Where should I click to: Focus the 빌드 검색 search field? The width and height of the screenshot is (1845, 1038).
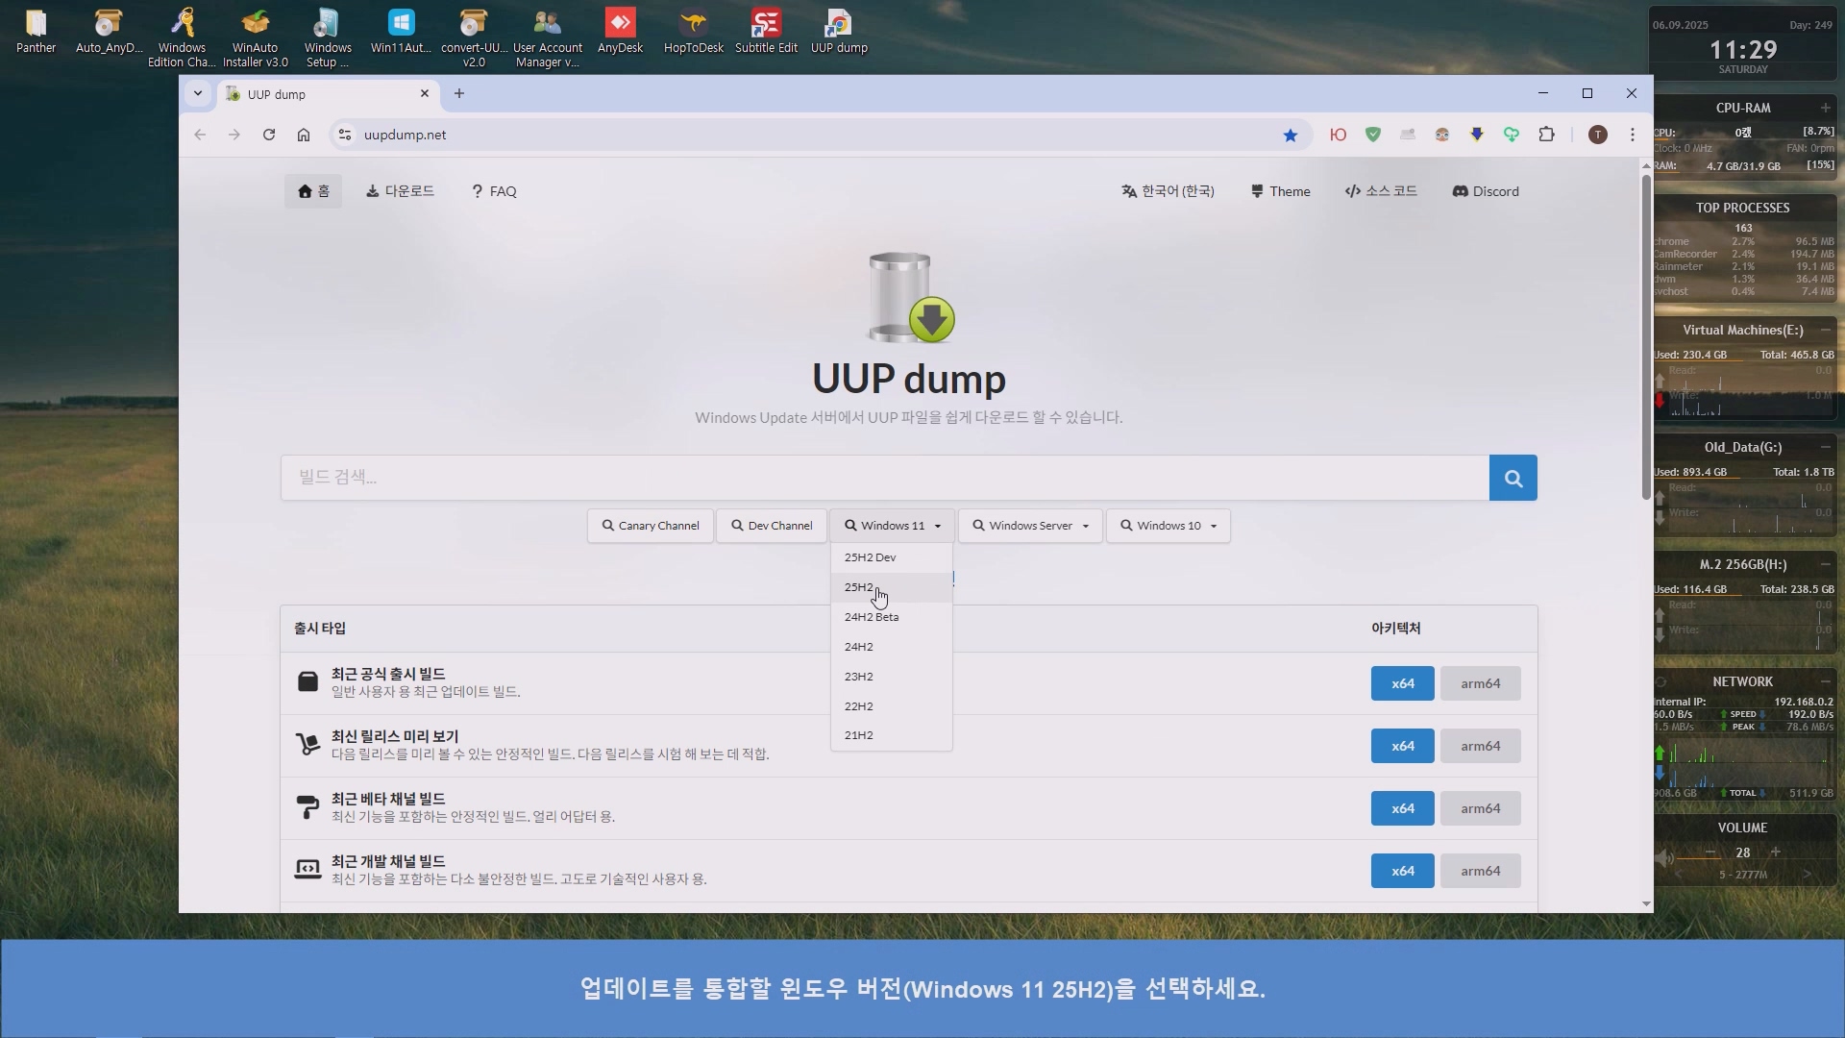tap(885, 478)
